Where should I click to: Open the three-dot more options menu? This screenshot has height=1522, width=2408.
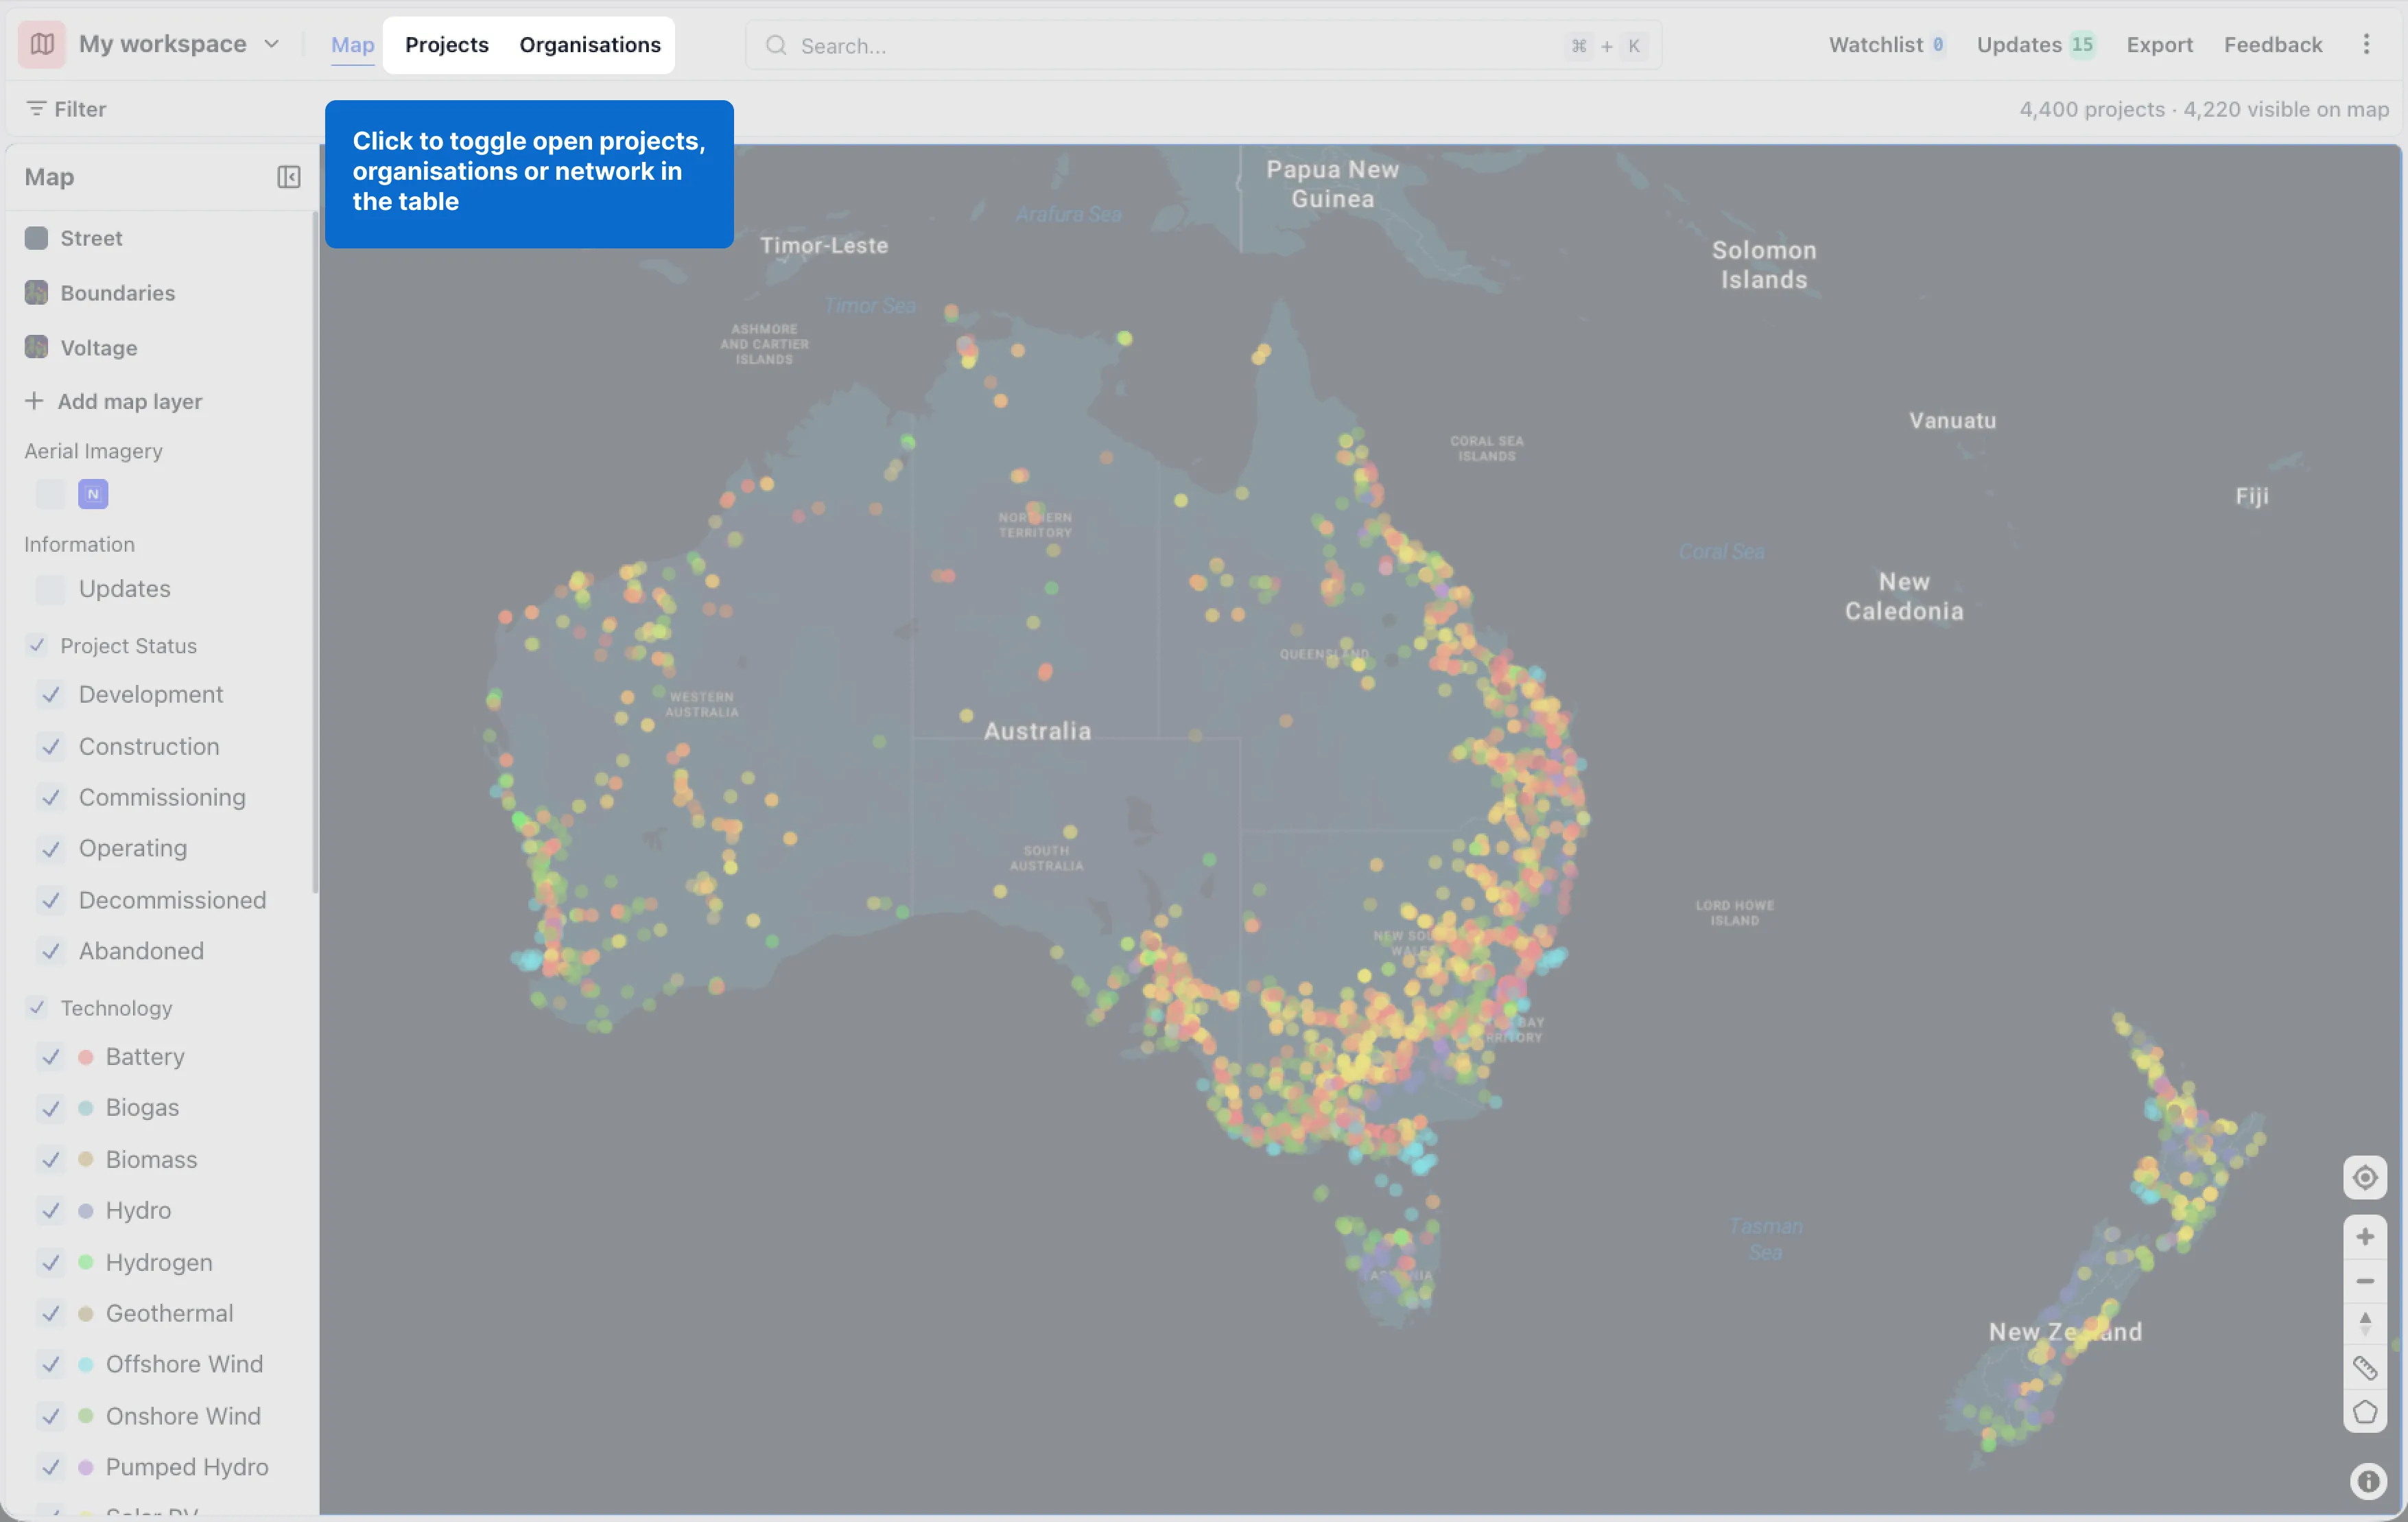(2366, 44)
